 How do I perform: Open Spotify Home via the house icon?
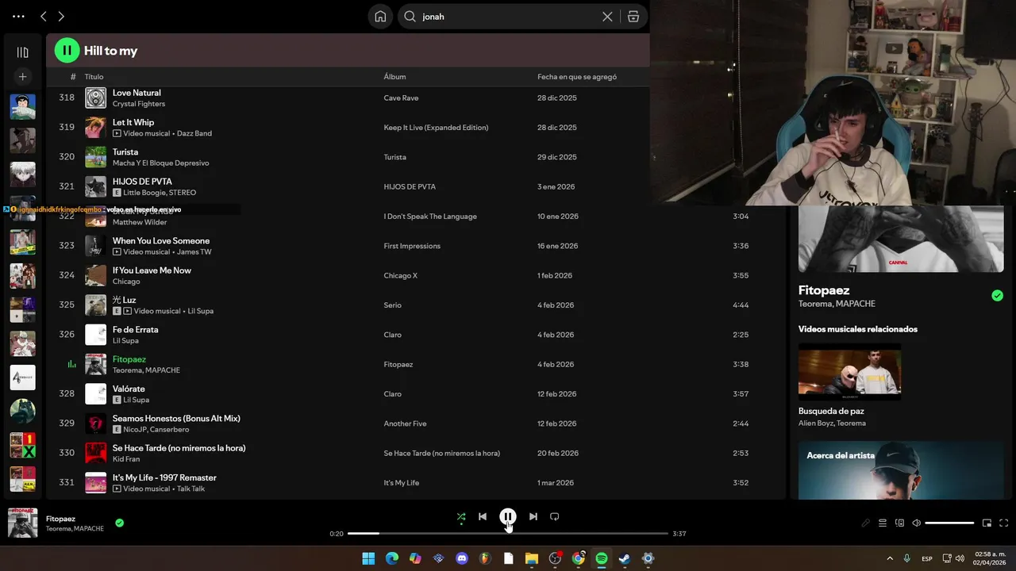tap(380, 17)
